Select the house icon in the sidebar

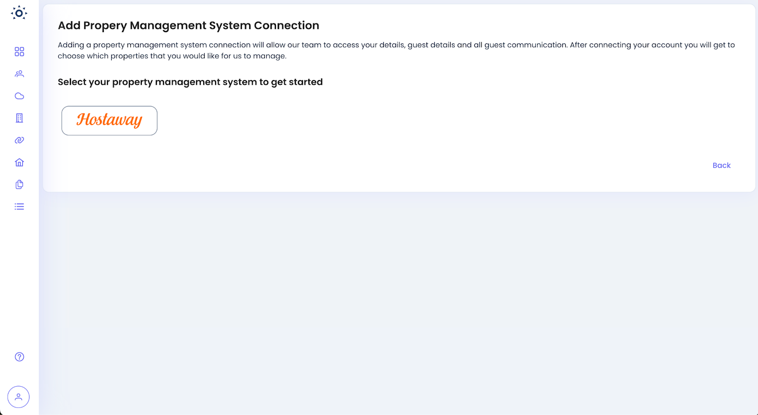19,162
